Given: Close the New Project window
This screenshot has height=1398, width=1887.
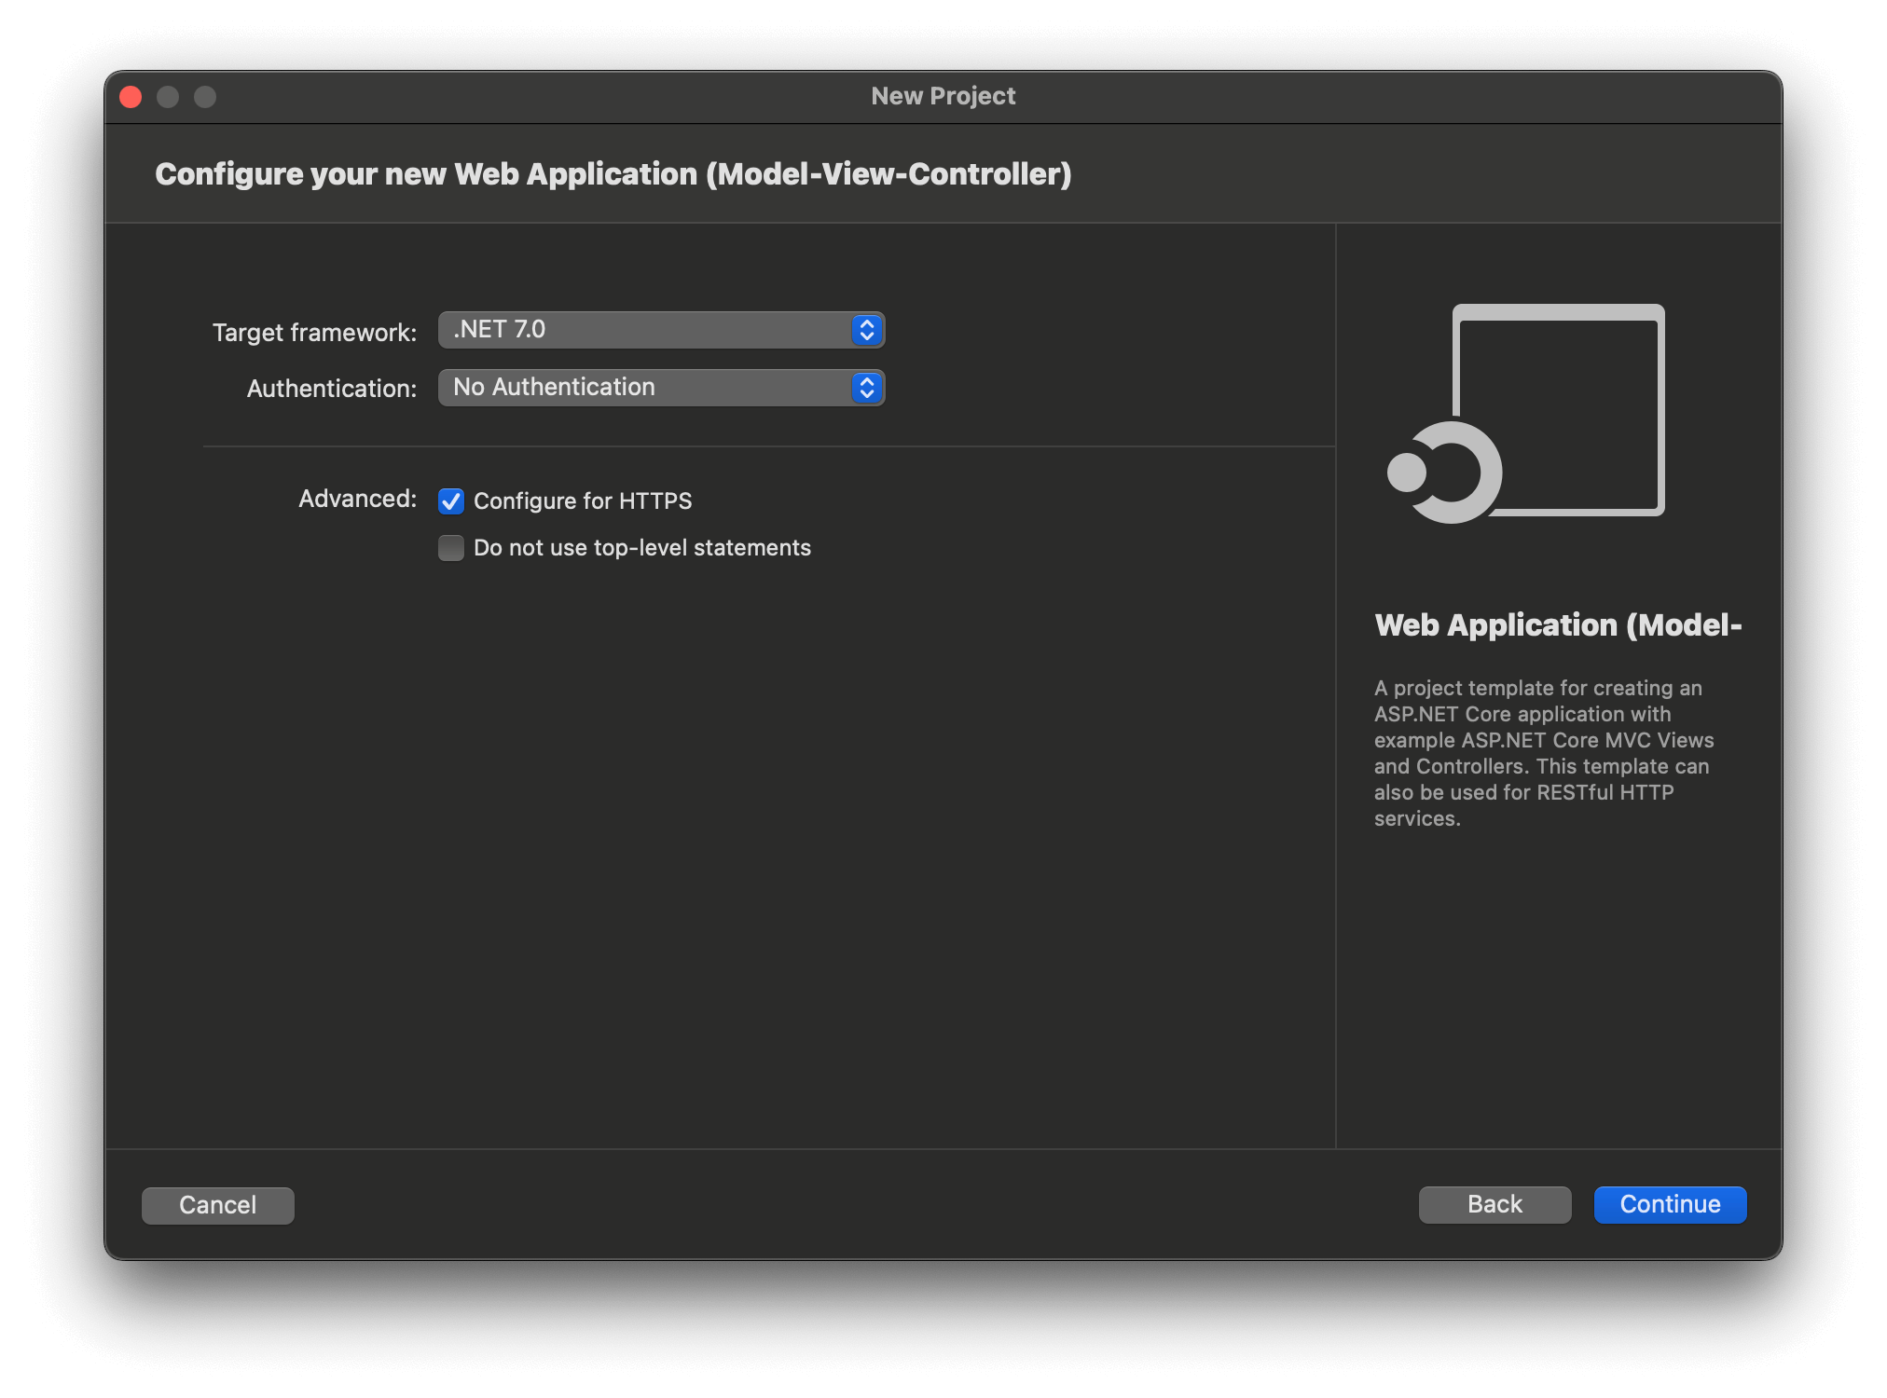Looking at the screenshot, I should tap(131, 97).
